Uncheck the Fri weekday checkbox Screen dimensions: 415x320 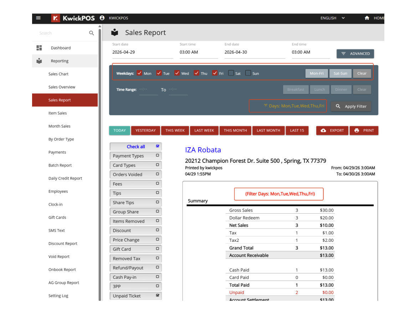(215, 73)
